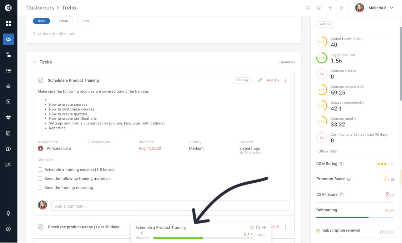Switch to the Task tab
The image size is (402, 243).
85,21
